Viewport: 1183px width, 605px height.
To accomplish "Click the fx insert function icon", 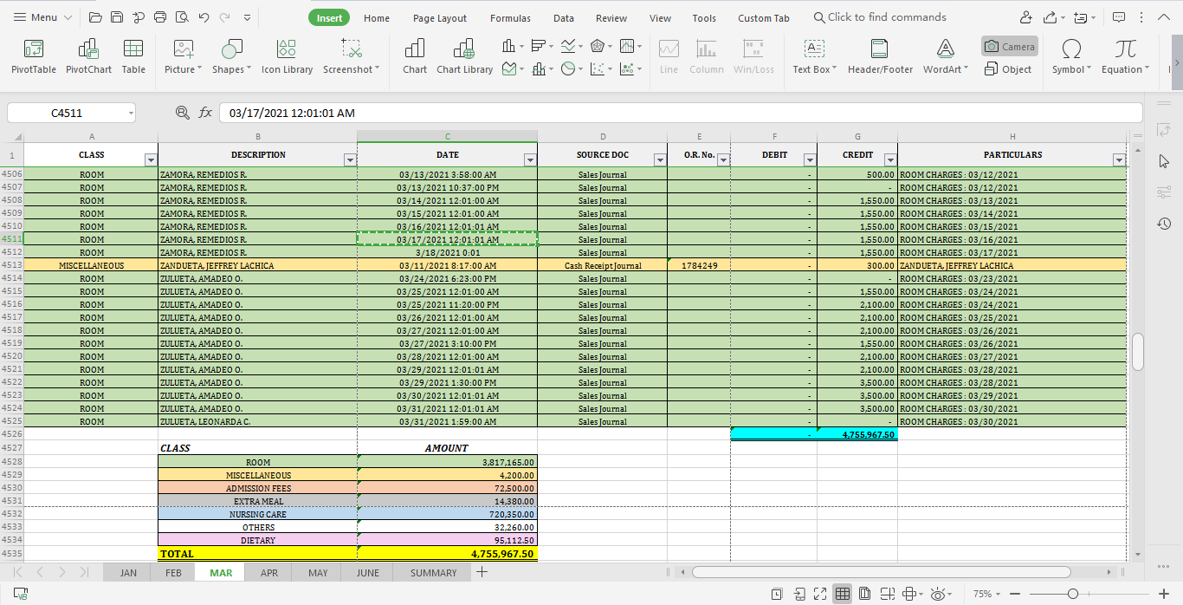I will coord(205,113).
